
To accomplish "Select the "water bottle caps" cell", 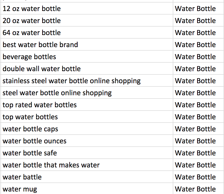I will coord(30,129).
